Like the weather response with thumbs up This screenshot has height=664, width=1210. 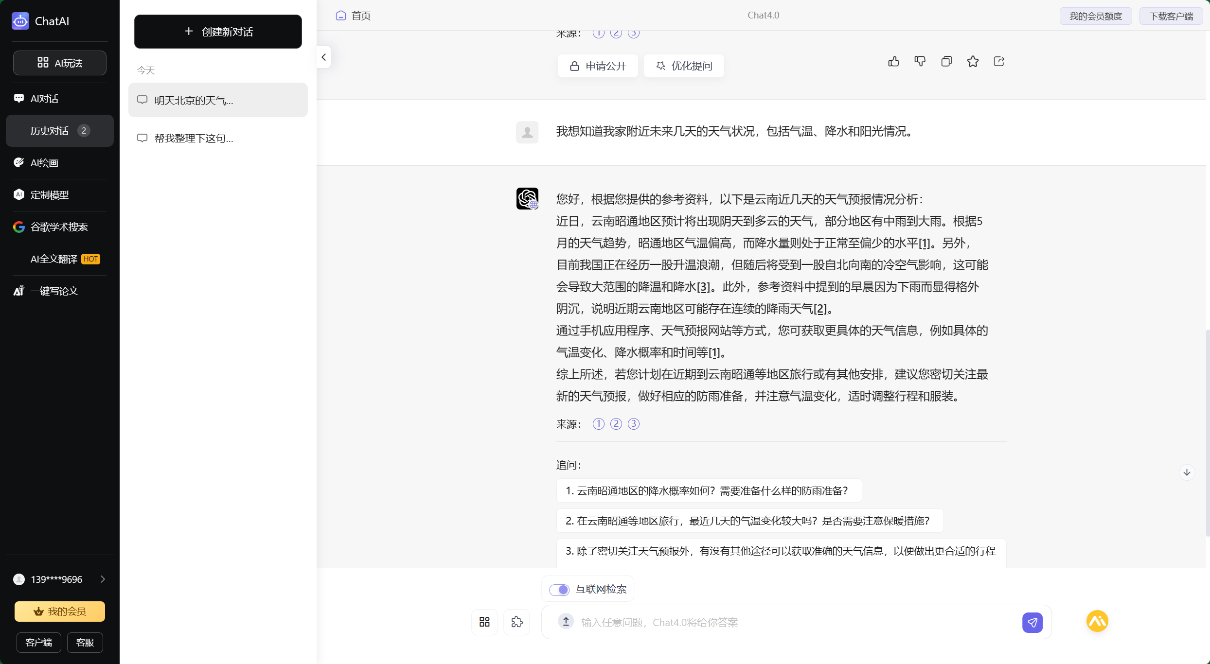[x=894, y=61]
